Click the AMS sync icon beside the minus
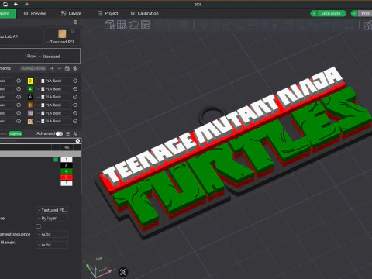 point(67,68)
